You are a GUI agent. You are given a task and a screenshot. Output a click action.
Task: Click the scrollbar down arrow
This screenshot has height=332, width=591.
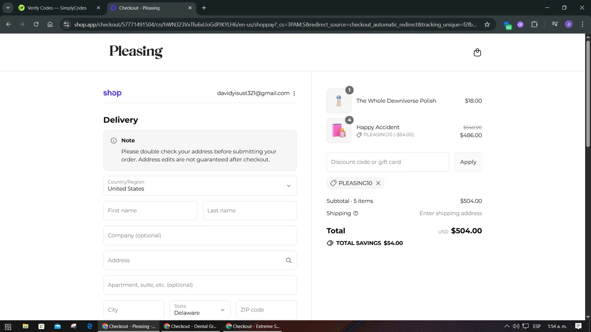[588, 317]
